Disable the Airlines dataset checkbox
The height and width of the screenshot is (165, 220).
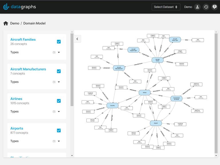(59, 101)
